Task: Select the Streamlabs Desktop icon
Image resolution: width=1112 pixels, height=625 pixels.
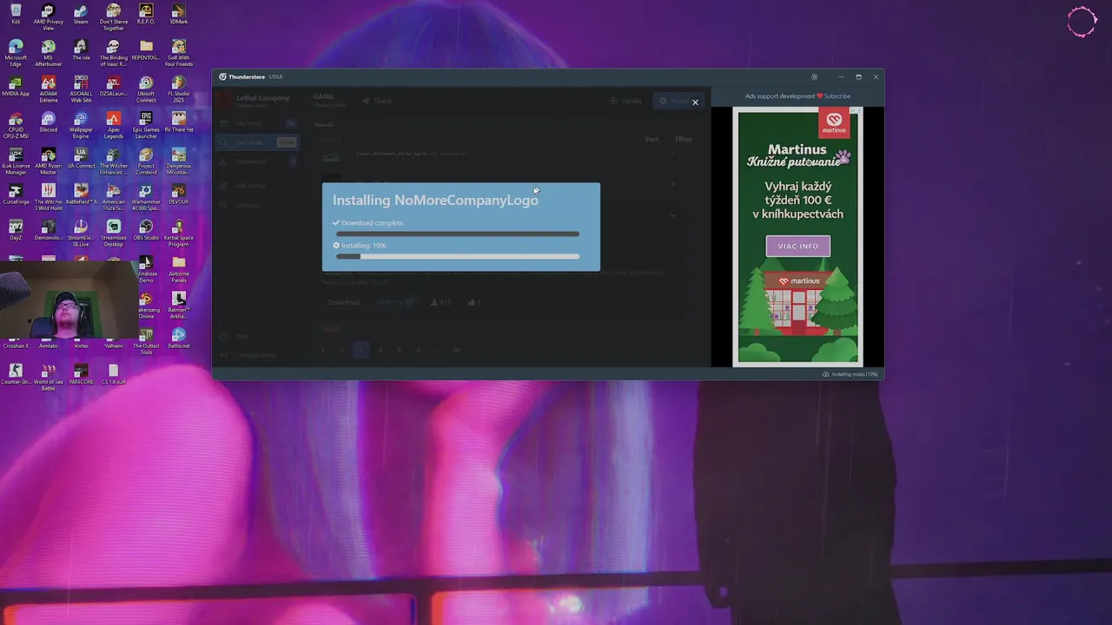Action: (113, 233)
